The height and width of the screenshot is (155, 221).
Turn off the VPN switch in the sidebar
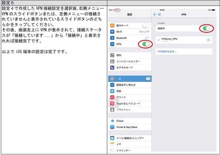(145, 44)
